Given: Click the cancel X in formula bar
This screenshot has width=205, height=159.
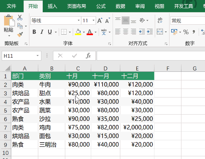Looking at the screenshot, I should coord(60,56).
